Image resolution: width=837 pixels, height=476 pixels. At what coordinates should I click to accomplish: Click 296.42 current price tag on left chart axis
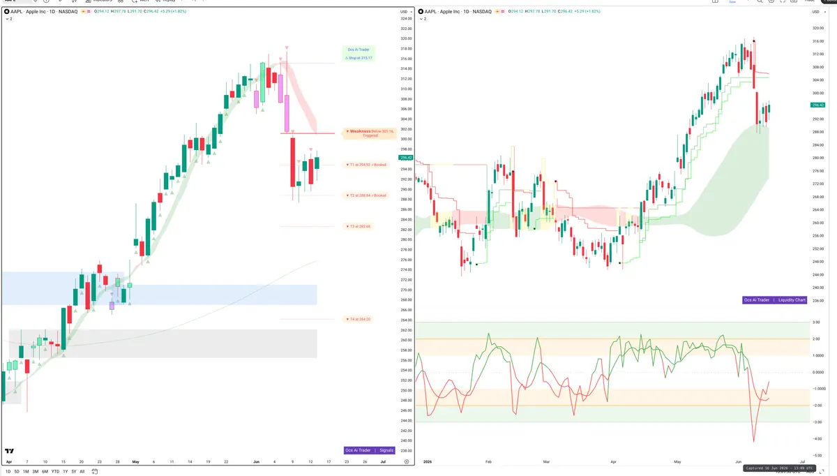[405, 158]
